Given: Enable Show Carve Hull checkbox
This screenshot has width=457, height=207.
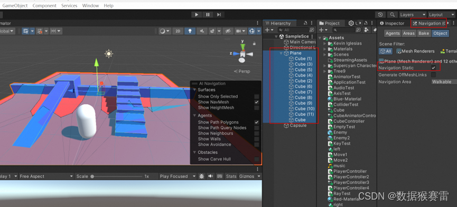Looking at the screenshot, I should (x=256, y=159).
